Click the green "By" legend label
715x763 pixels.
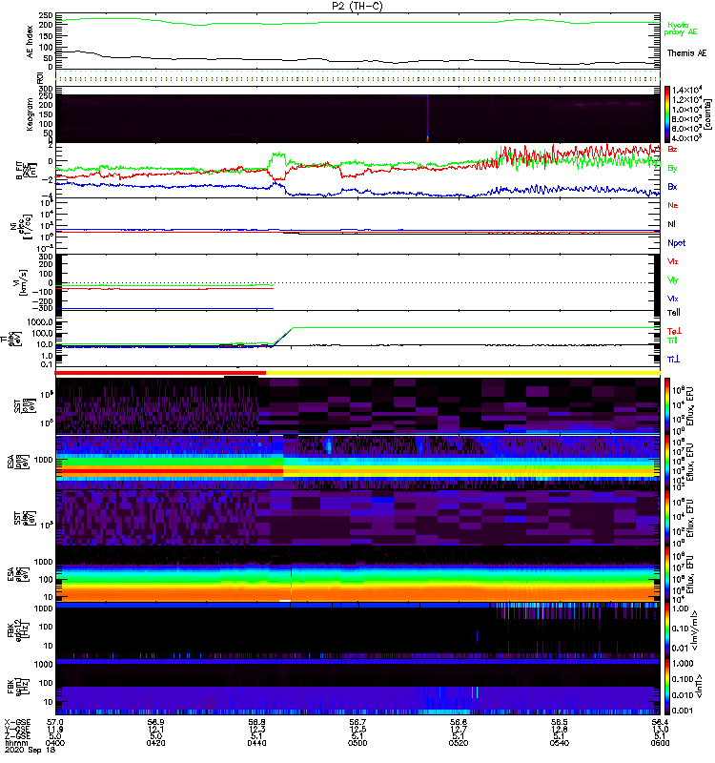pos(672,169)
